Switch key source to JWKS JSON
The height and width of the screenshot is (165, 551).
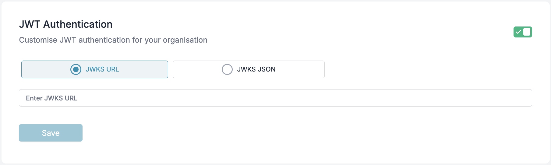coord(249,69)
